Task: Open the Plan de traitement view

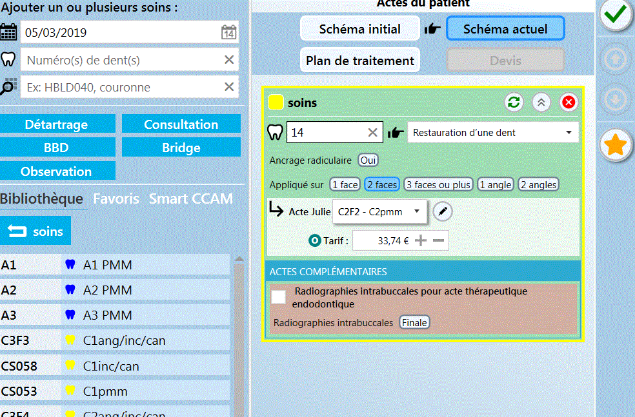Action: pyautogui.click(x=360, y=61)
